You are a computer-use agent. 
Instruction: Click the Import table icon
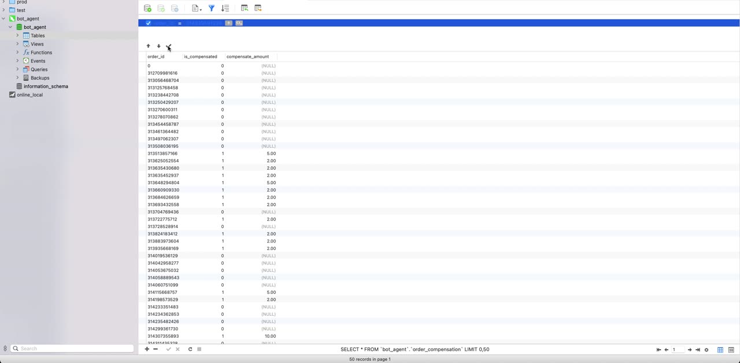(x=245, y=8)
